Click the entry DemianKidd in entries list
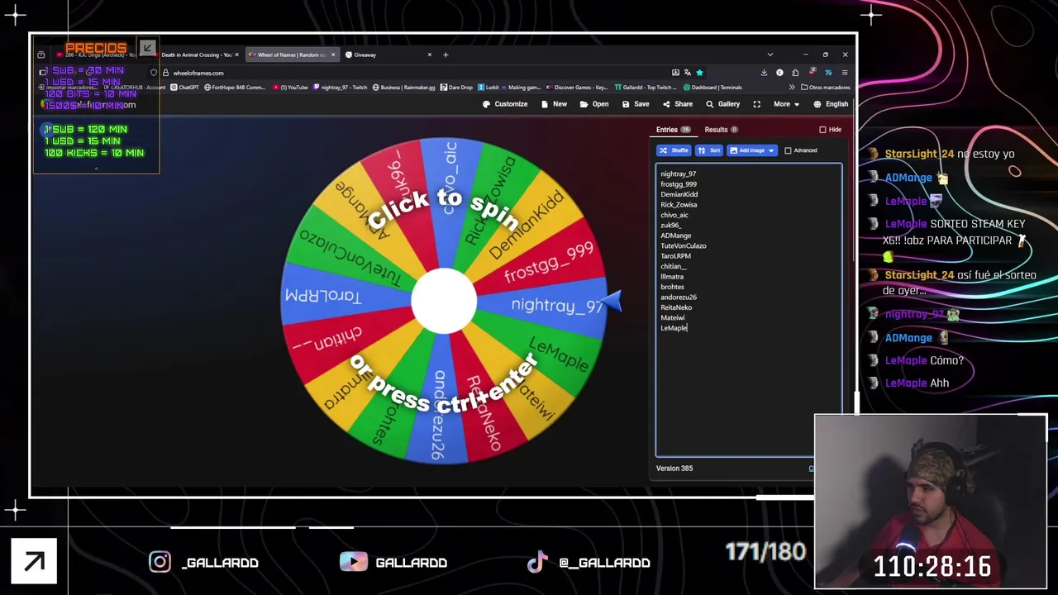Viewport: 1058px width, 595px height. pyautogui.click(x=679, y=194)
